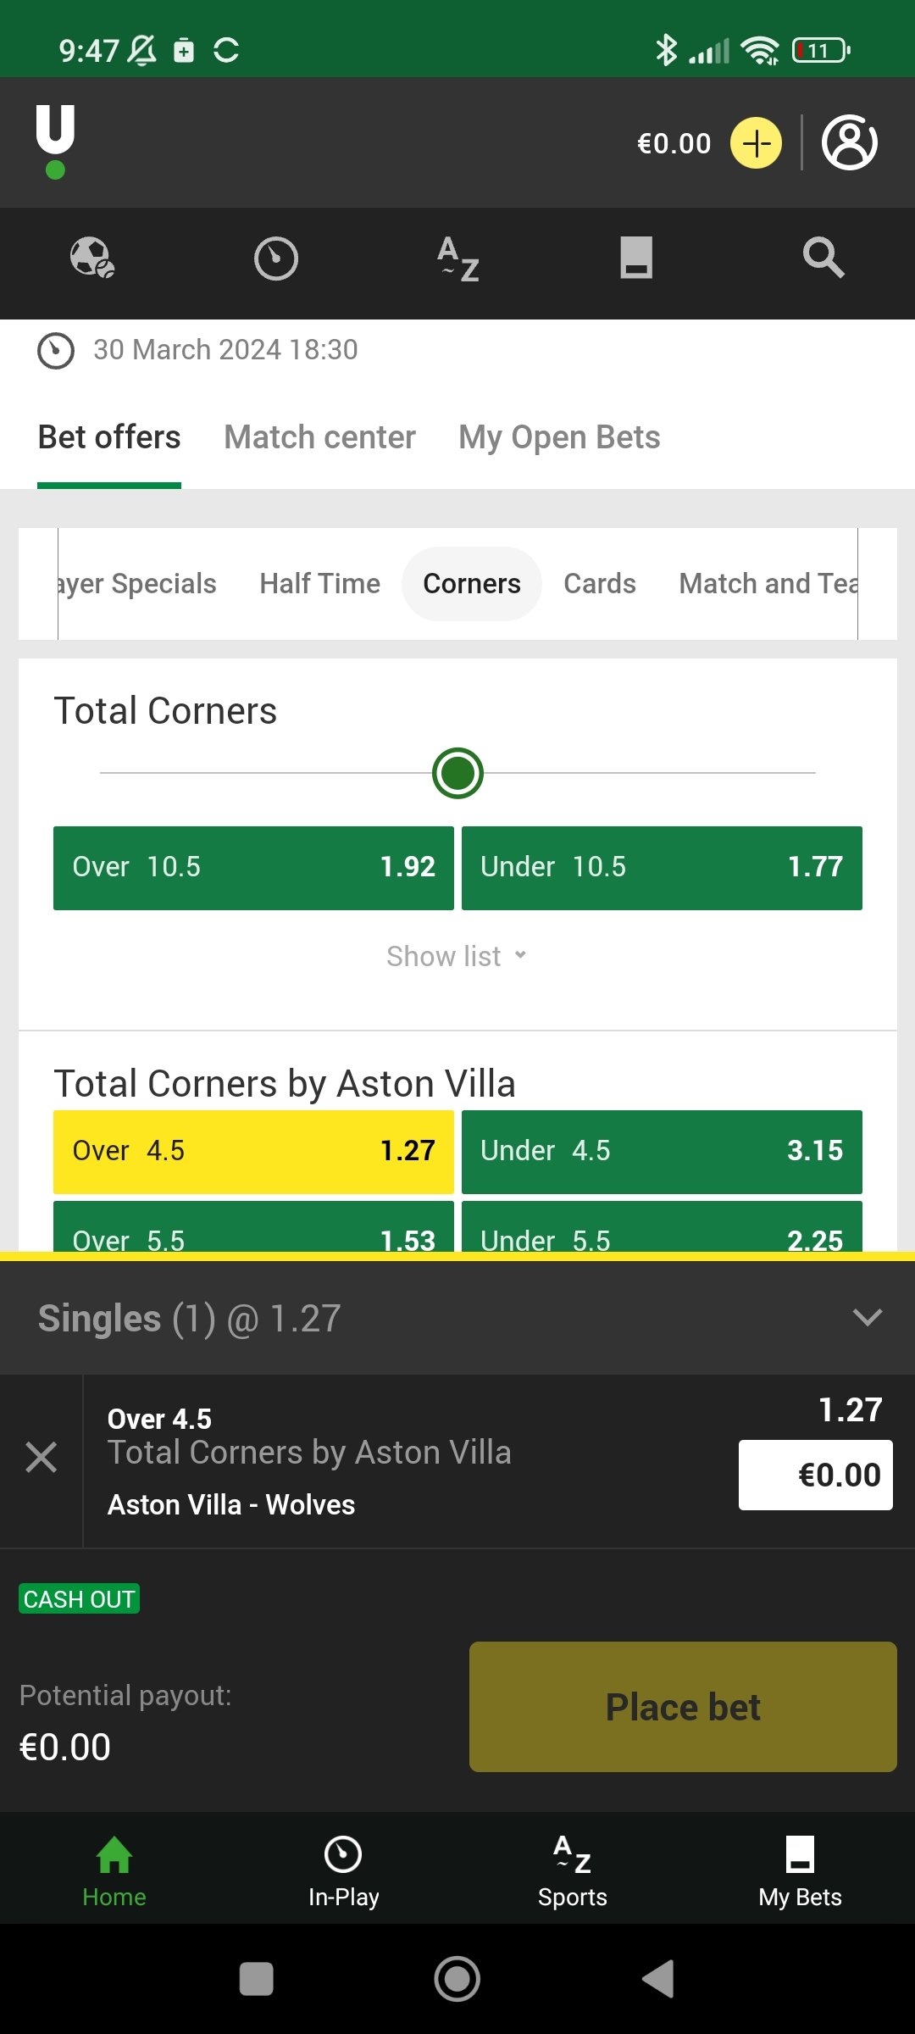This screenshot has width=915, height=2034.
Task: Open deposit via yellow plus icon
Action: pos(756,142)
